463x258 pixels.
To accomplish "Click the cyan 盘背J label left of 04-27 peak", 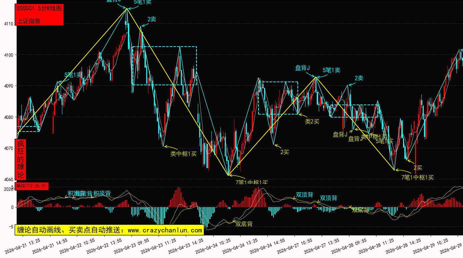I will coord(302,68).
